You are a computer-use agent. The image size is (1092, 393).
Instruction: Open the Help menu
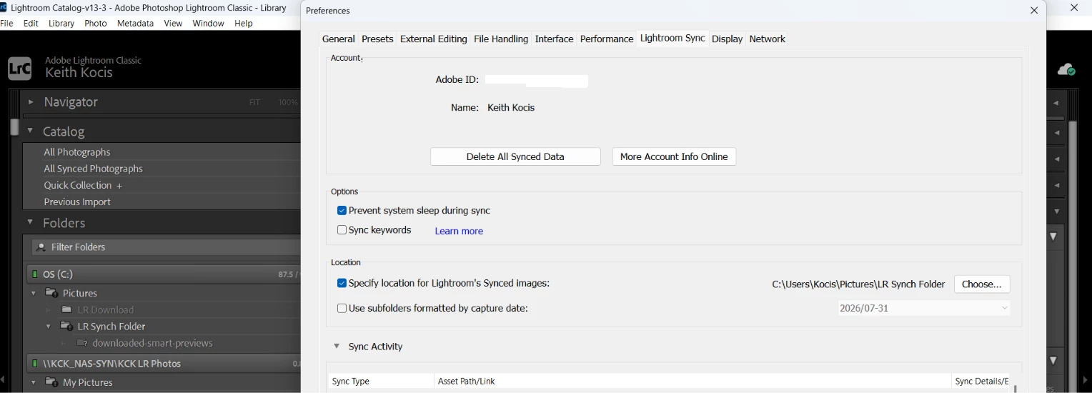[244, 23]
